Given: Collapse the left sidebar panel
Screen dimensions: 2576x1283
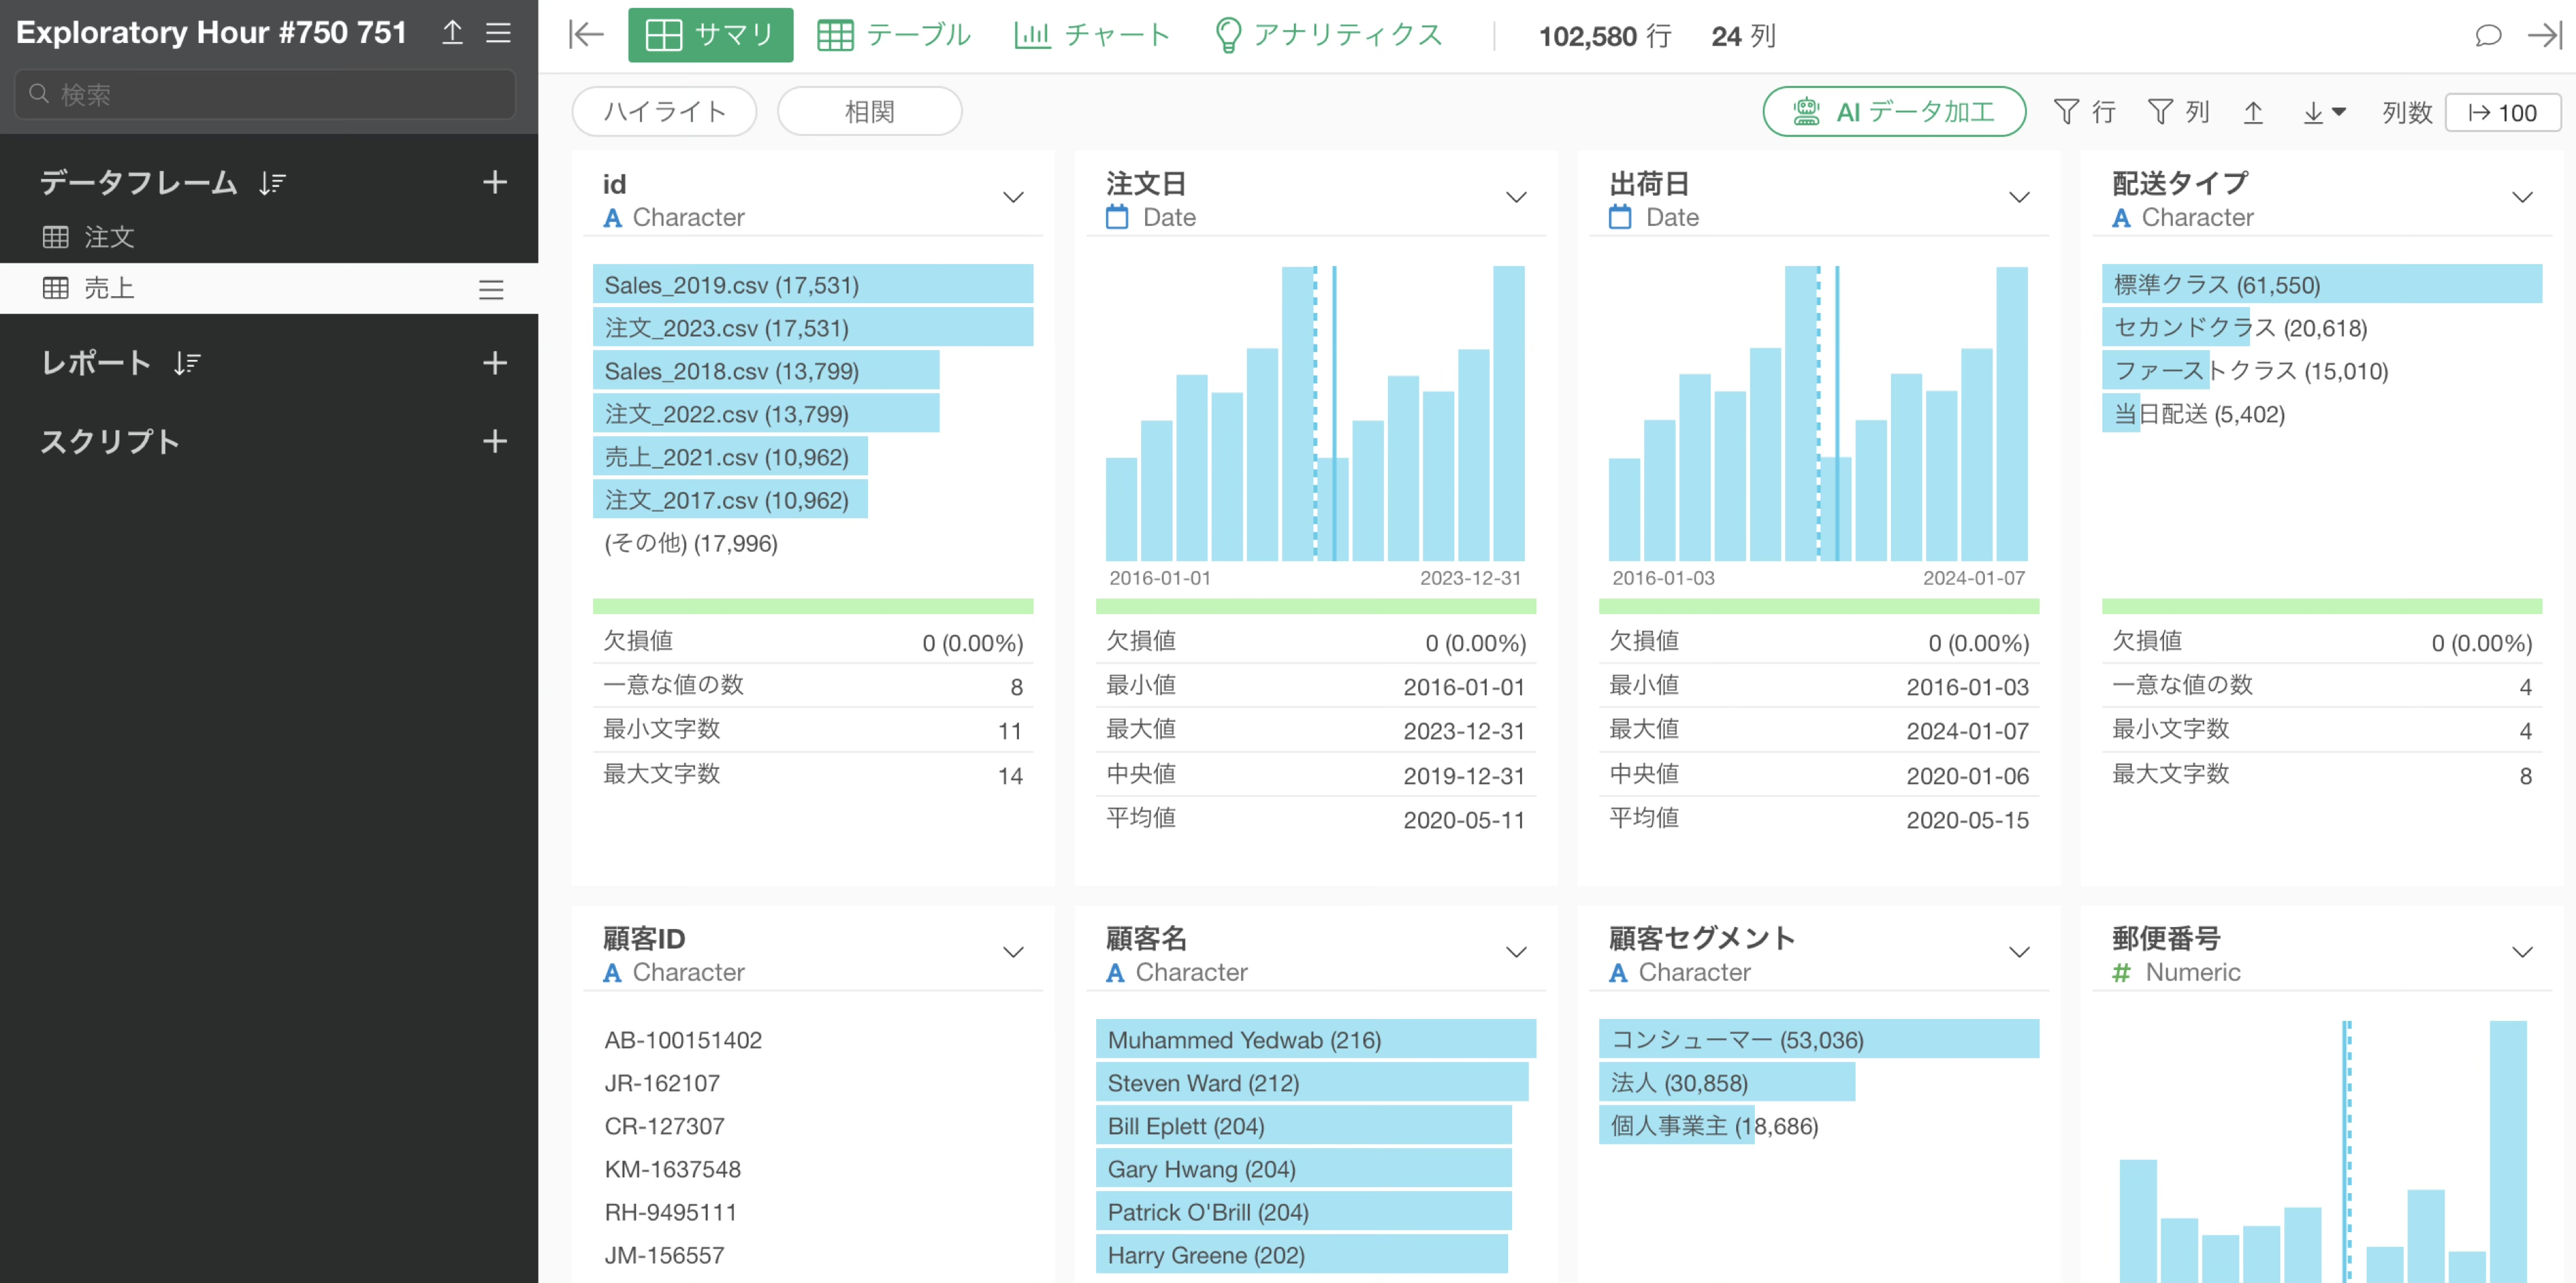Looking at the screenshot, I should [586, 35].
